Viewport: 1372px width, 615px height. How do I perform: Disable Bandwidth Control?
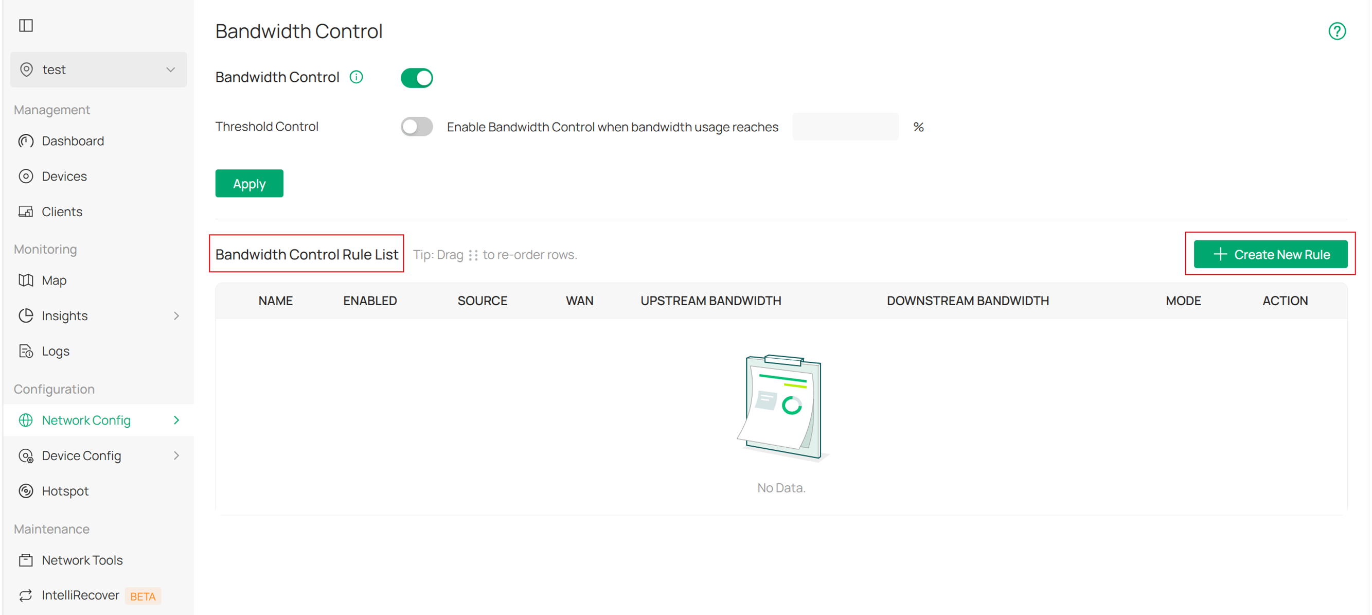pos(417,78)
